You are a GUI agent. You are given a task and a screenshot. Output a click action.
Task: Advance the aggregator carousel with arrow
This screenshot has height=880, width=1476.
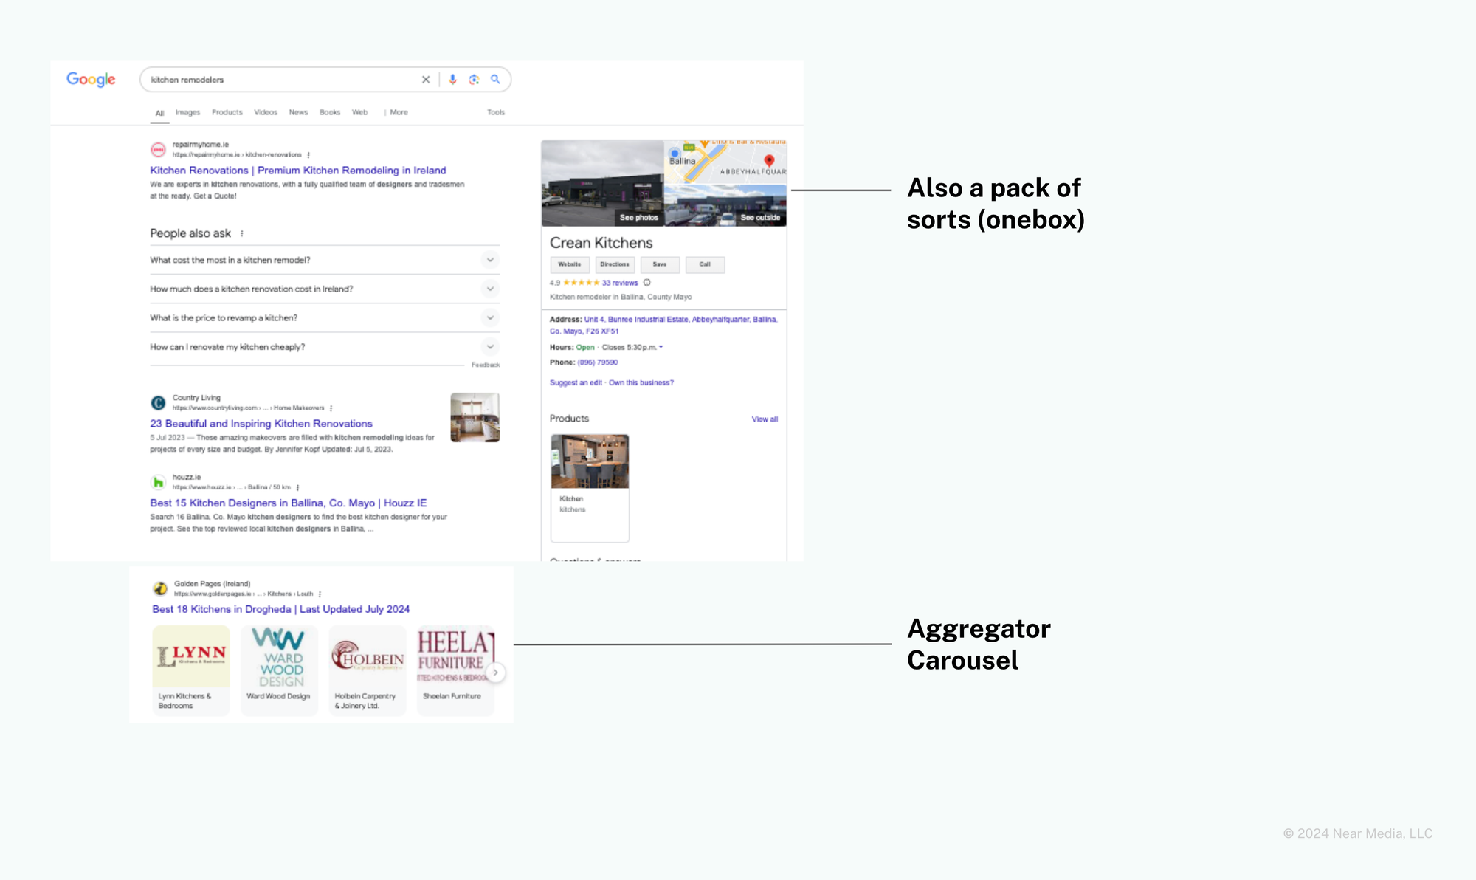point(496,673)
